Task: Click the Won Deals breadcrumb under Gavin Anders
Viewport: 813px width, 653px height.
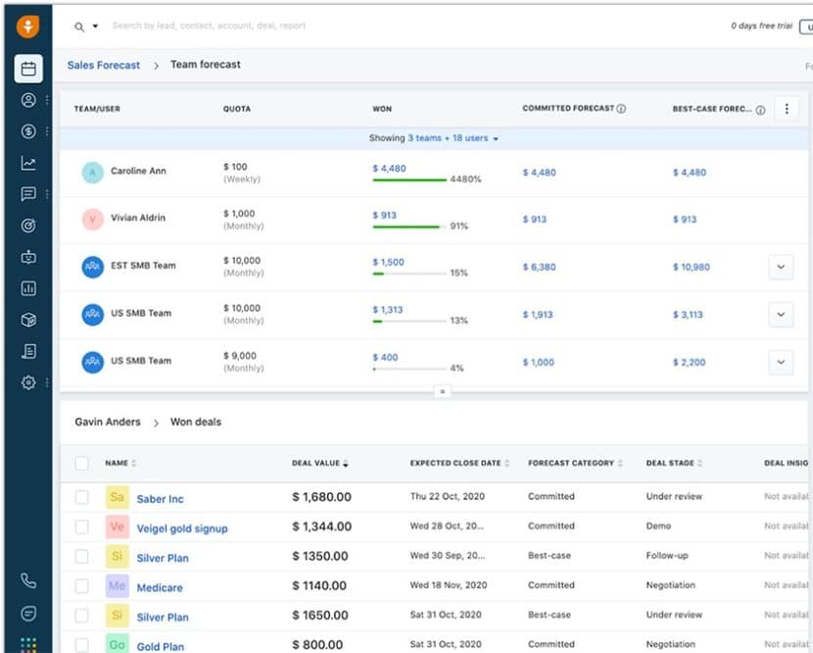Action: (198, 422)
